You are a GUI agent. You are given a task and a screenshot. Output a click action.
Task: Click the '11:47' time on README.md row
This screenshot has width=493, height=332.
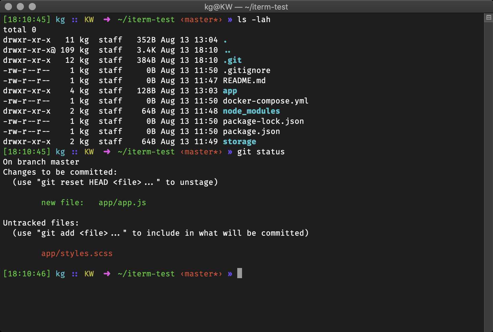pyautogui.click(x=206, y=80)
